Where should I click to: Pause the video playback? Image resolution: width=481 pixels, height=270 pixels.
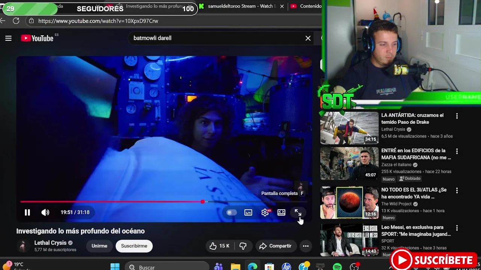point(27,212)
